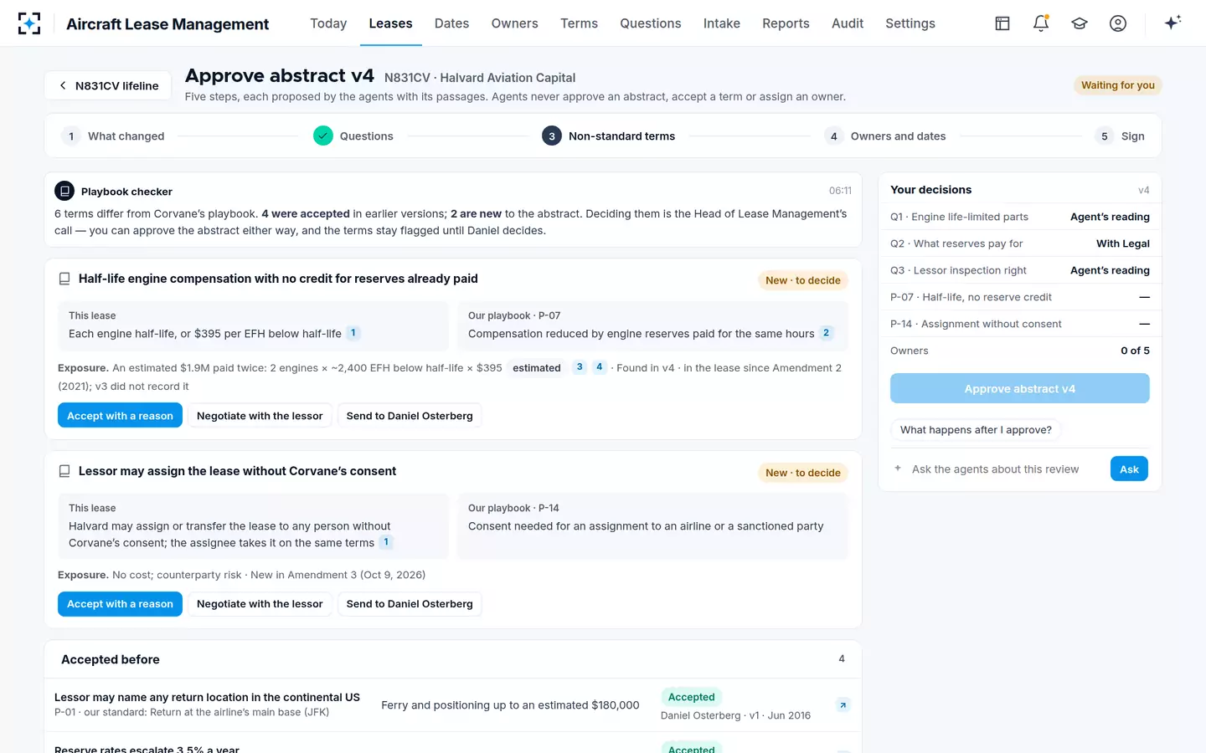Negotiate the lessor assignment term with the lessor
Image resolution: width=1206 pixels, height=753 pixels.
[x=260, y=604]
